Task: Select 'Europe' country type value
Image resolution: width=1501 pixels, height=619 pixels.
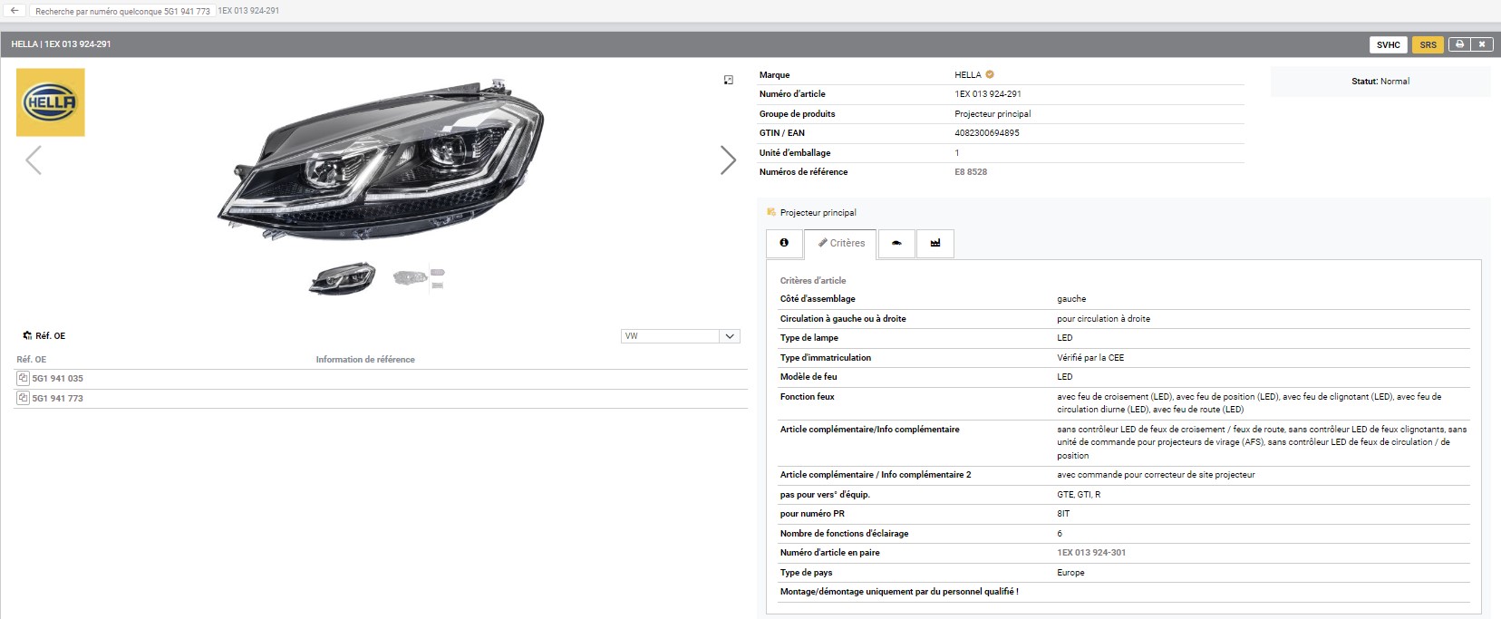Action: click(1070, 573)
